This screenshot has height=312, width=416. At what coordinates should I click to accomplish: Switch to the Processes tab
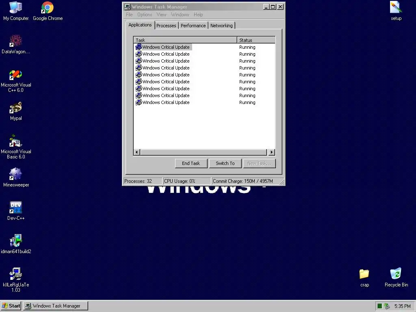pos(166,26)
